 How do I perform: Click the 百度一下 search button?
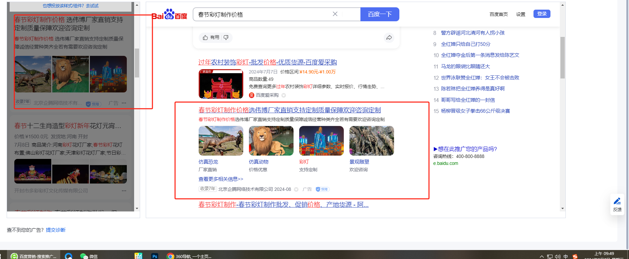point(380,14)
